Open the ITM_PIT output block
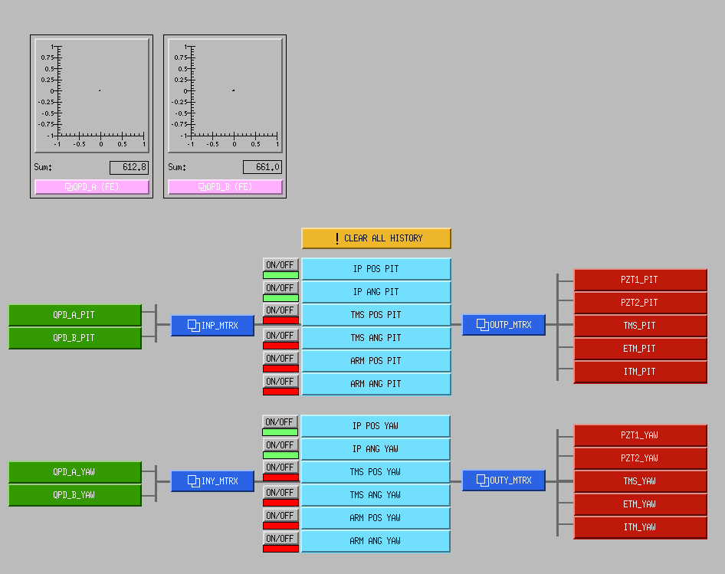The height and width of the screenshot is (574, 725). point(641,372)
